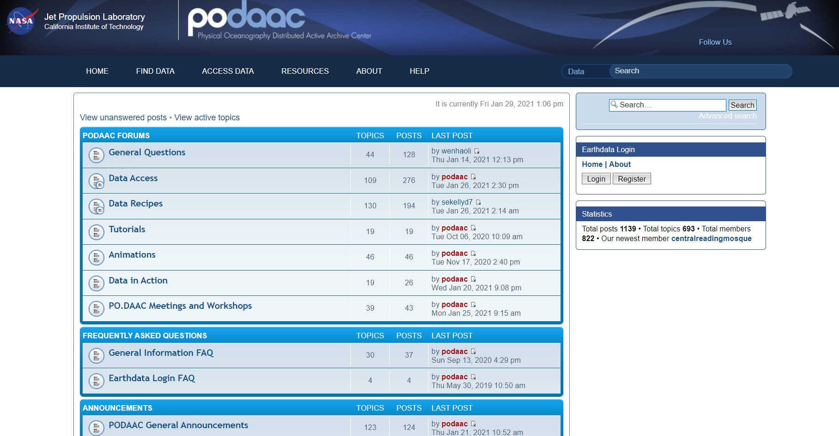View latest post icon by sekellyd7
The width and height of the screenshot is (839, 436).
coord(478,202)
